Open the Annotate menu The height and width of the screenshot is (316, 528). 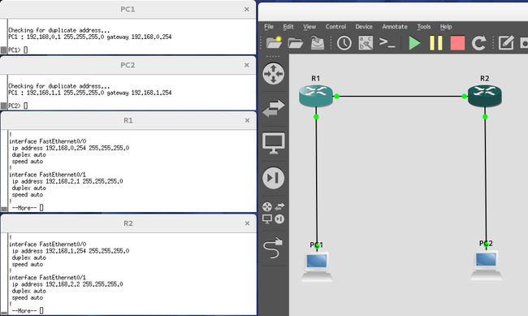click(x=395, y=27)
